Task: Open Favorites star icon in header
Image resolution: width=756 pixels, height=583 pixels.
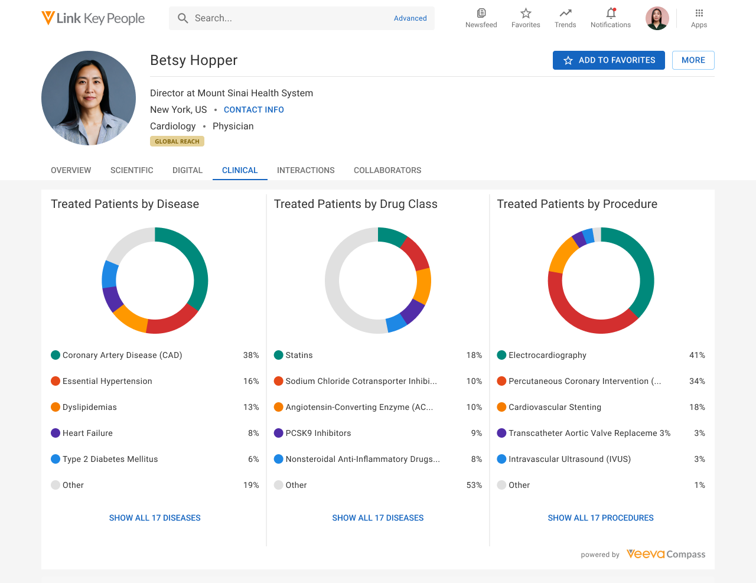Action: click(526, 14)
